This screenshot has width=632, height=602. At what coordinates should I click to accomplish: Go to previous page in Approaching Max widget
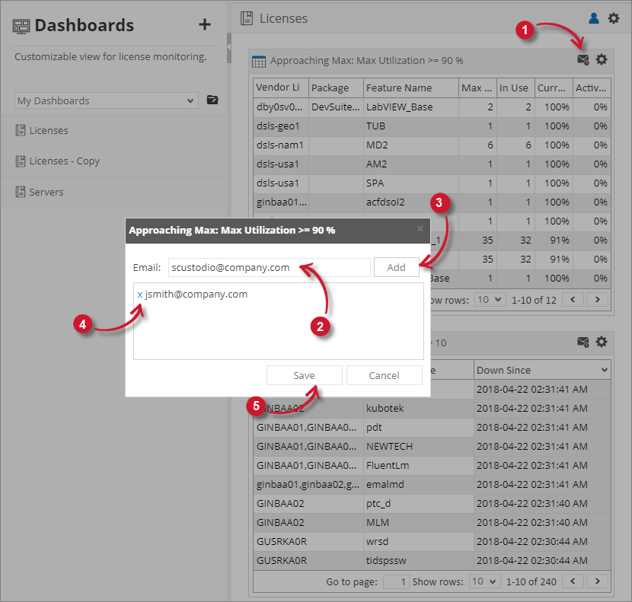(573, 299)
